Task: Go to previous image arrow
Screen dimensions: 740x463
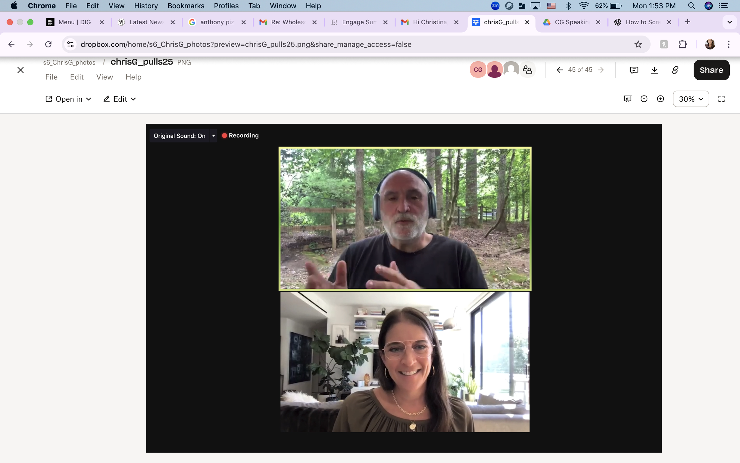Action: pos(559,70)
